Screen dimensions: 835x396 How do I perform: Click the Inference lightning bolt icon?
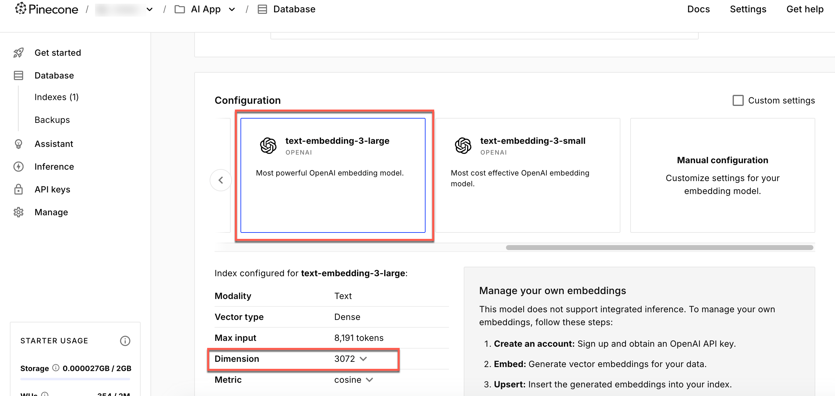click(x=19, y=167)
